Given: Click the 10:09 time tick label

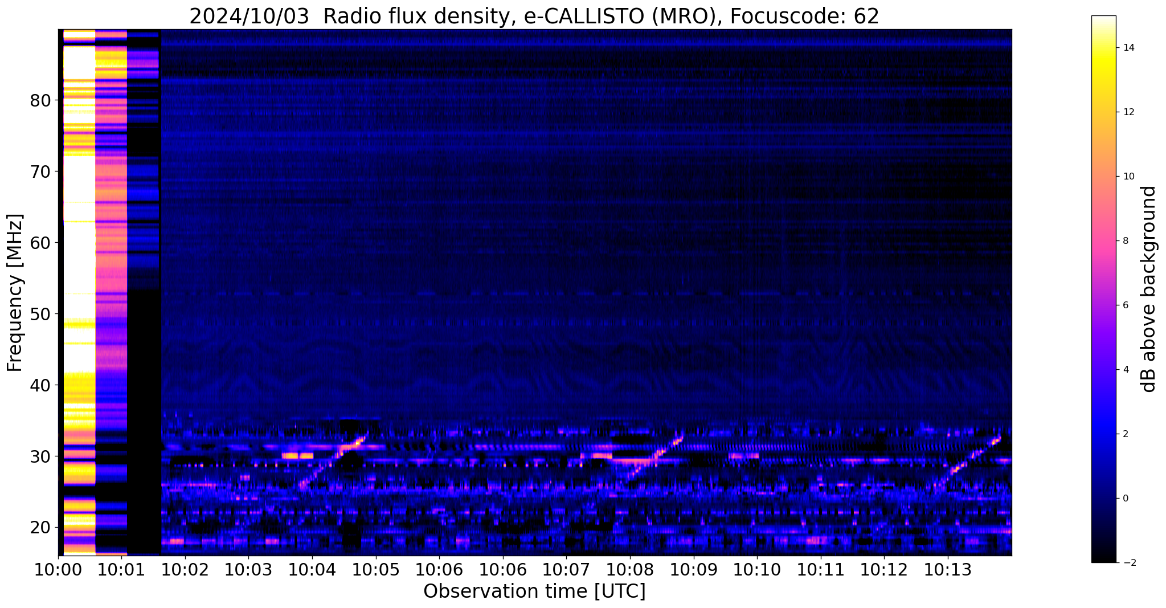Looking at the screenshot, I should tap(693, 570).
